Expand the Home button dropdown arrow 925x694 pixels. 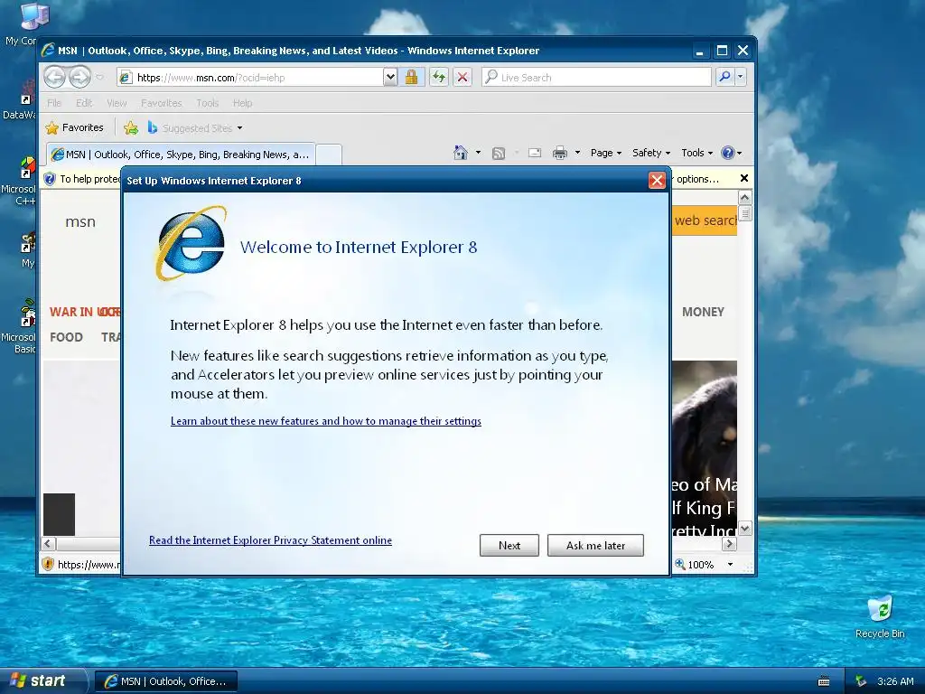click(478, 153)
